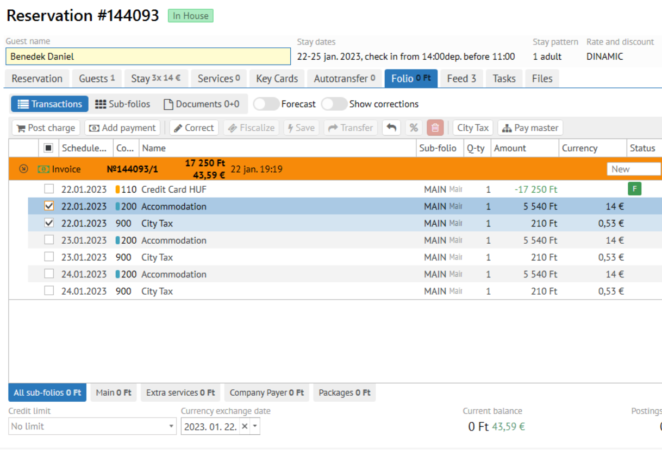Image resolution: width=662 pixels, height=450 pixels.
Task: Click the Guest name input field
Action: (x=148, y=56)
